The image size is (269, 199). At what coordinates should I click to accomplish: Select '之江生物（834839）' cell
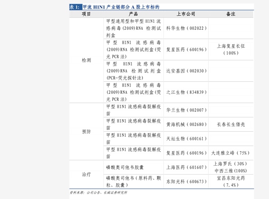click(186, 92)
